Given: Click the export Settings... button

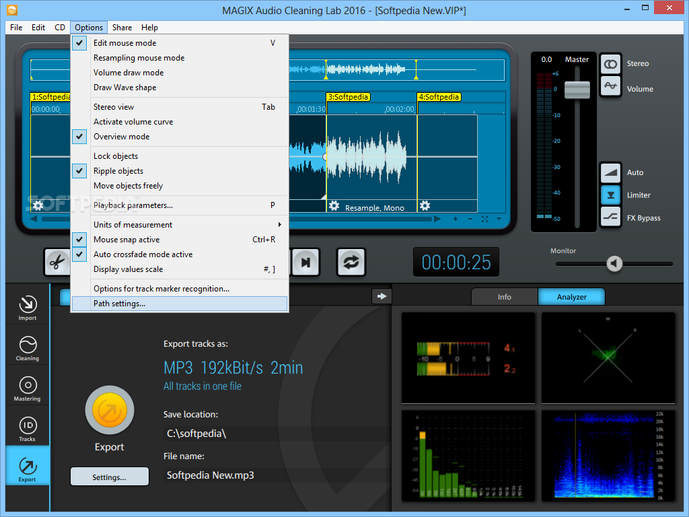Looking at the screenshot, I should 110,477.
